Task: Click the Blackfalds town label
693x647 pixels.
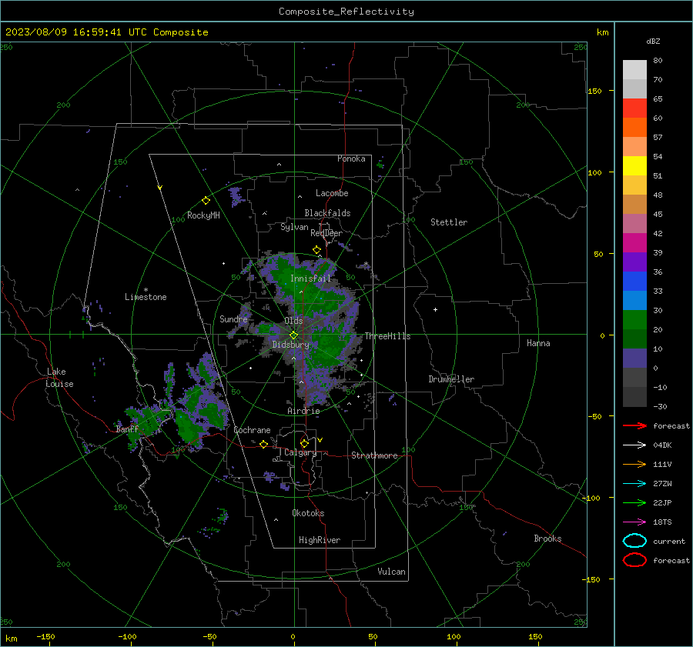Action: [x=327, y=213]
